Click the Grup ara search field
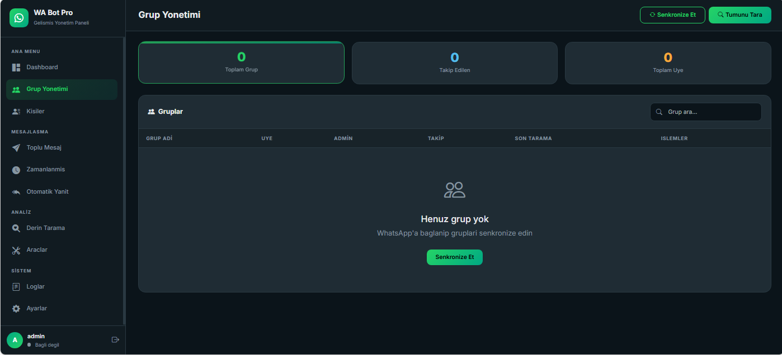The width and height of the screenshot is (782, 355). 710,112
